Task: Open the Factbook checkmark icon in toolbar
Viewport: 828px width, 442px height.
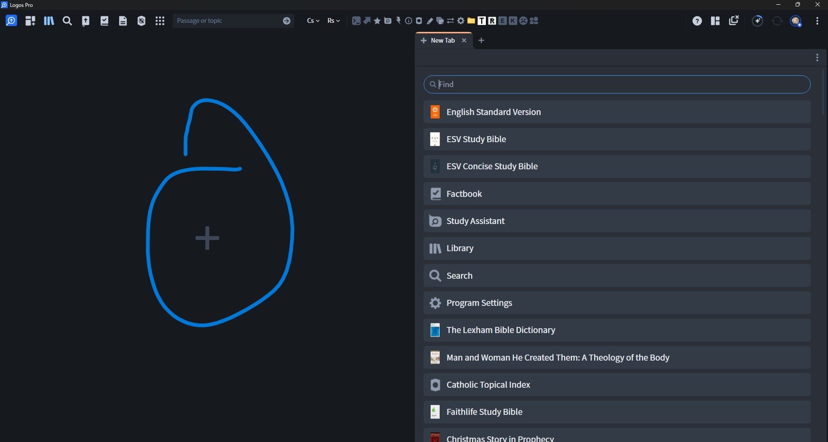Action: (x=104, y=21)
